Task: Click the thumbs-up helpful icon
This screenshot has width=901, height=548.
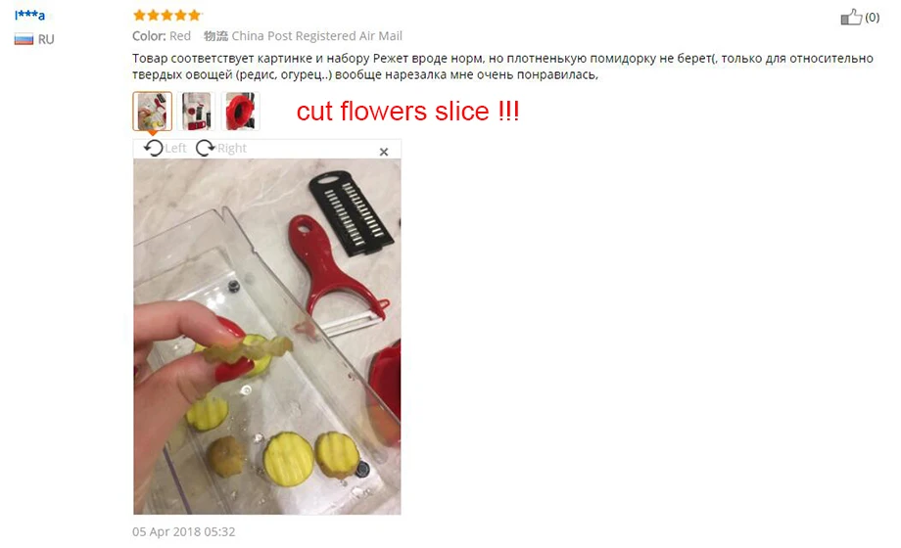Action: 851,18
